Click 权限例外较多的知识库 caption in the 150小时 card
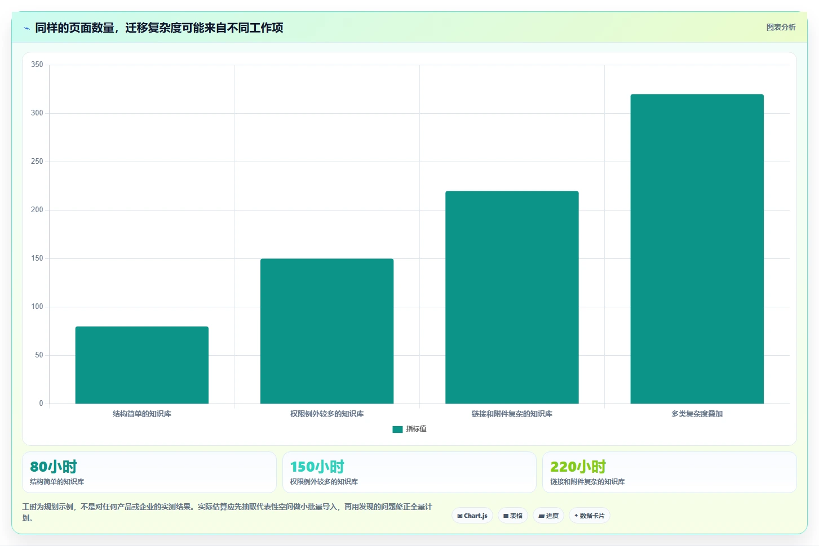Viewport: 819px width, 546px height. [x=324, y=482]
